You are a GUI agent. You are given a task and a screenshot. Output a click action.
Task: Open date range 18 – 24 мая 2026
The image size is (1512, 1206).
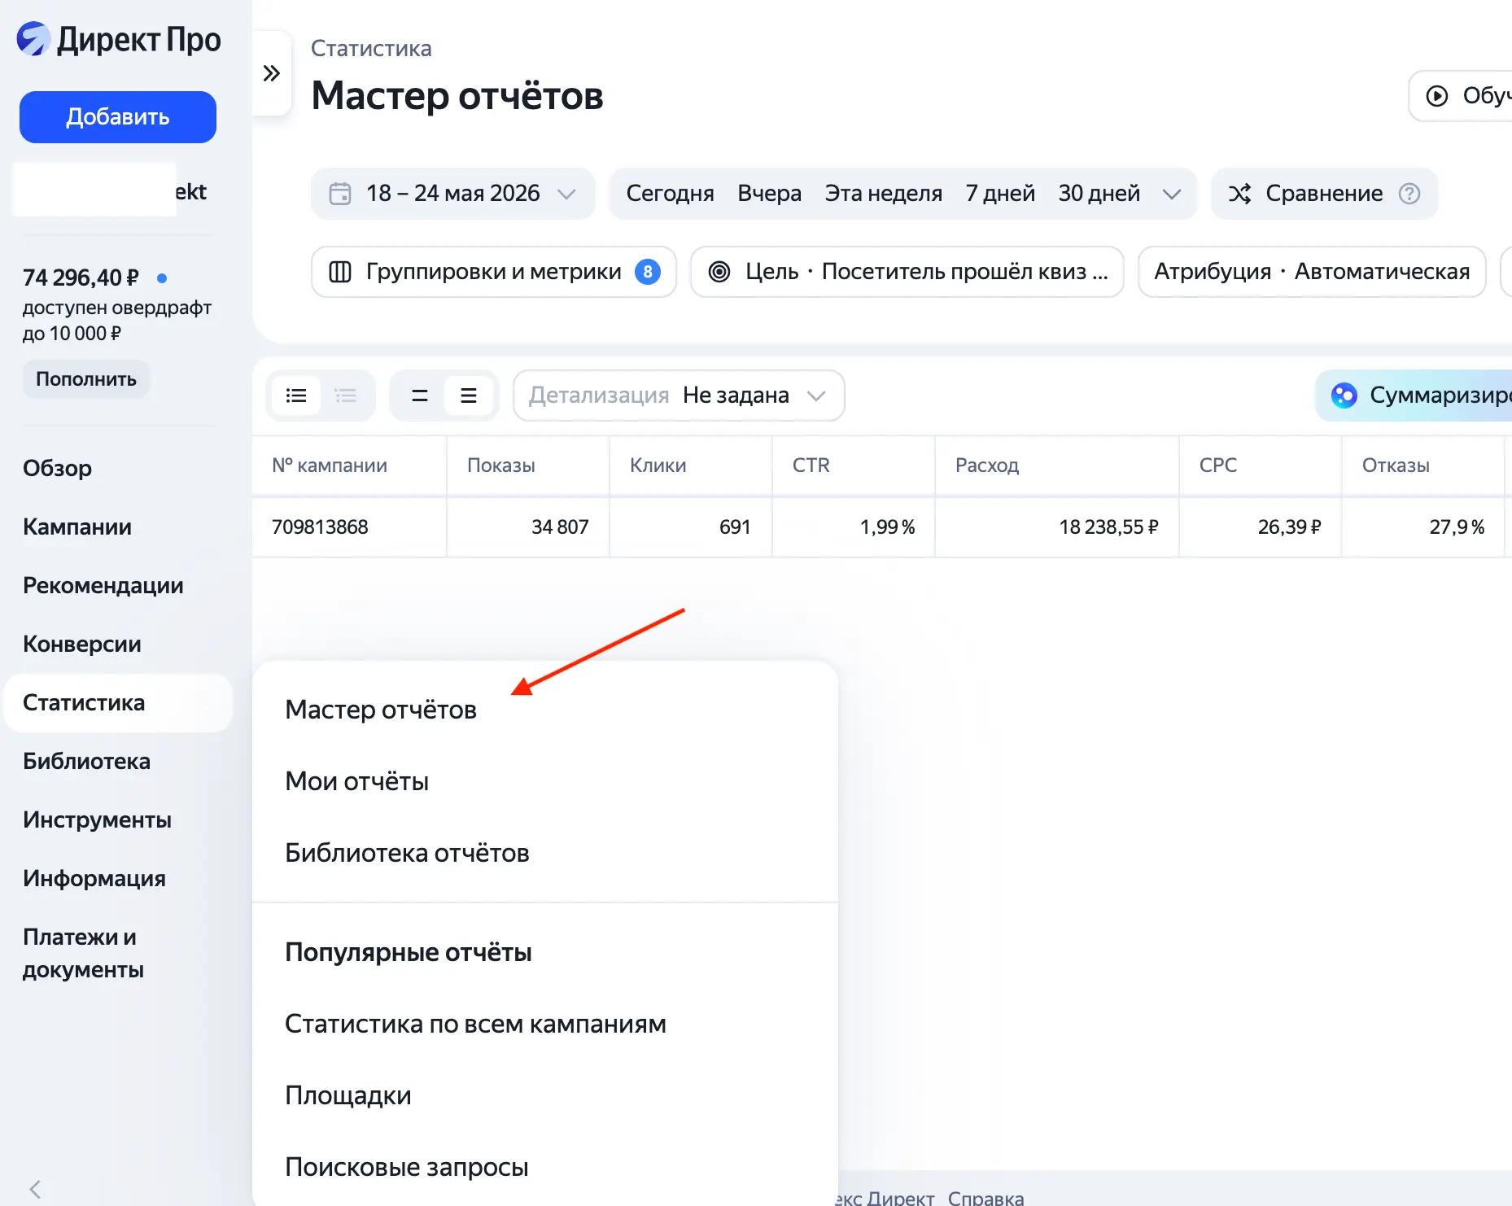453,194
